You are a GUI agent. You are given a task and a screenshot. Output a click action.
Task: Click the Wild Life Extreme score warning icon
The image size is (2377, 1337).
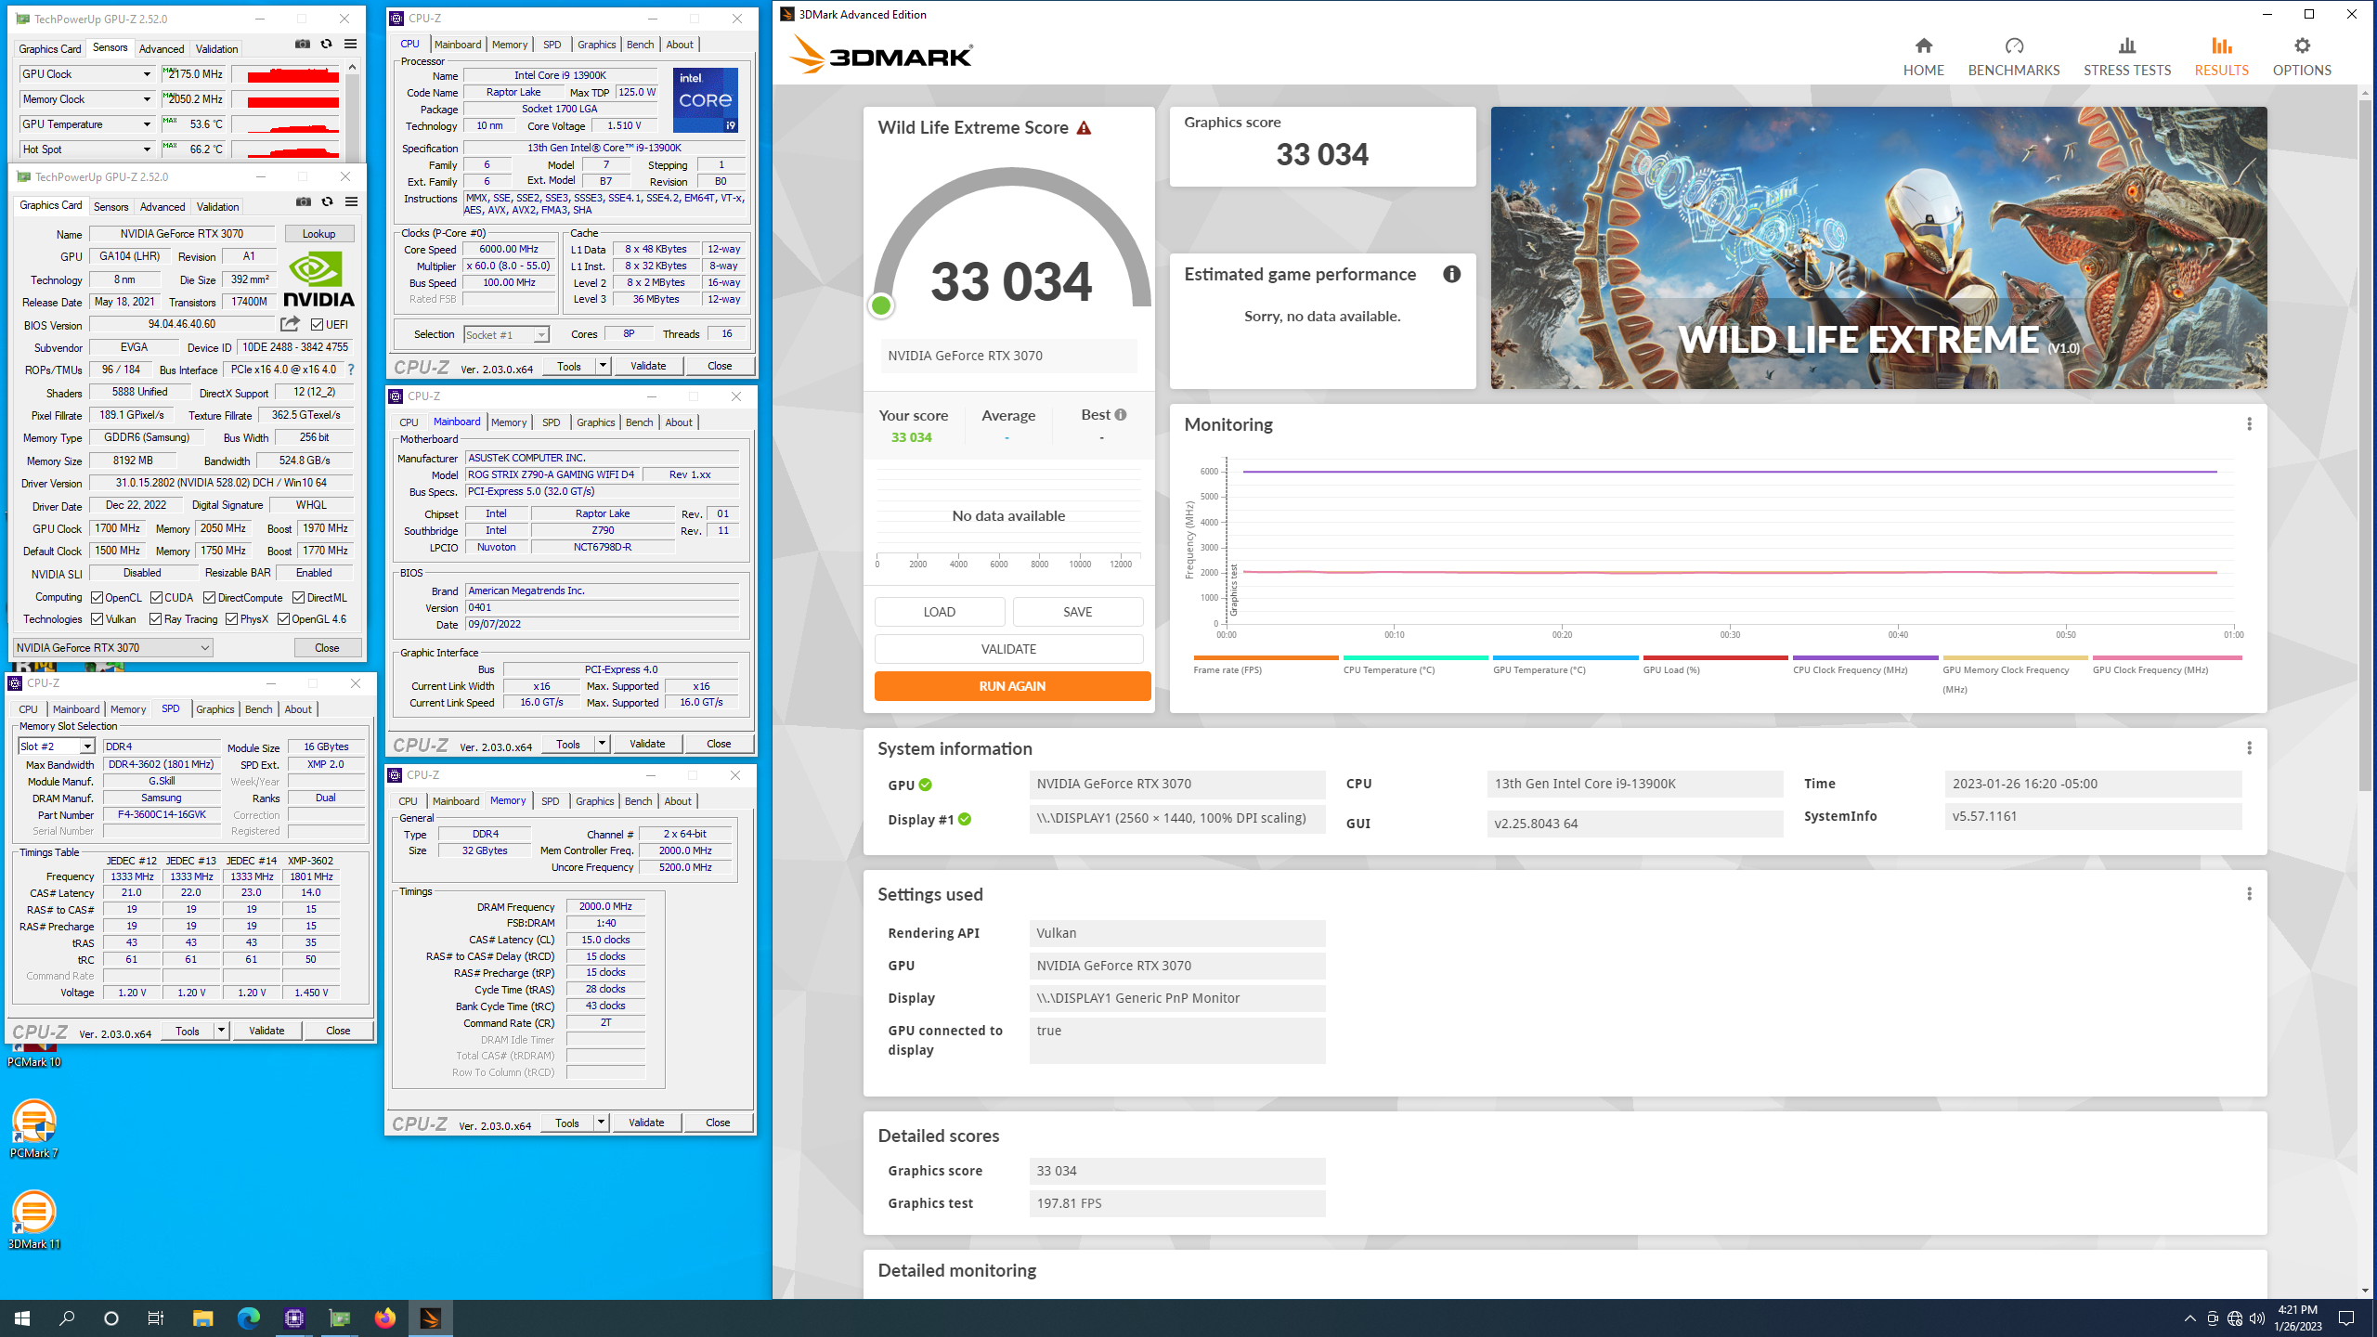(1084, 128)
